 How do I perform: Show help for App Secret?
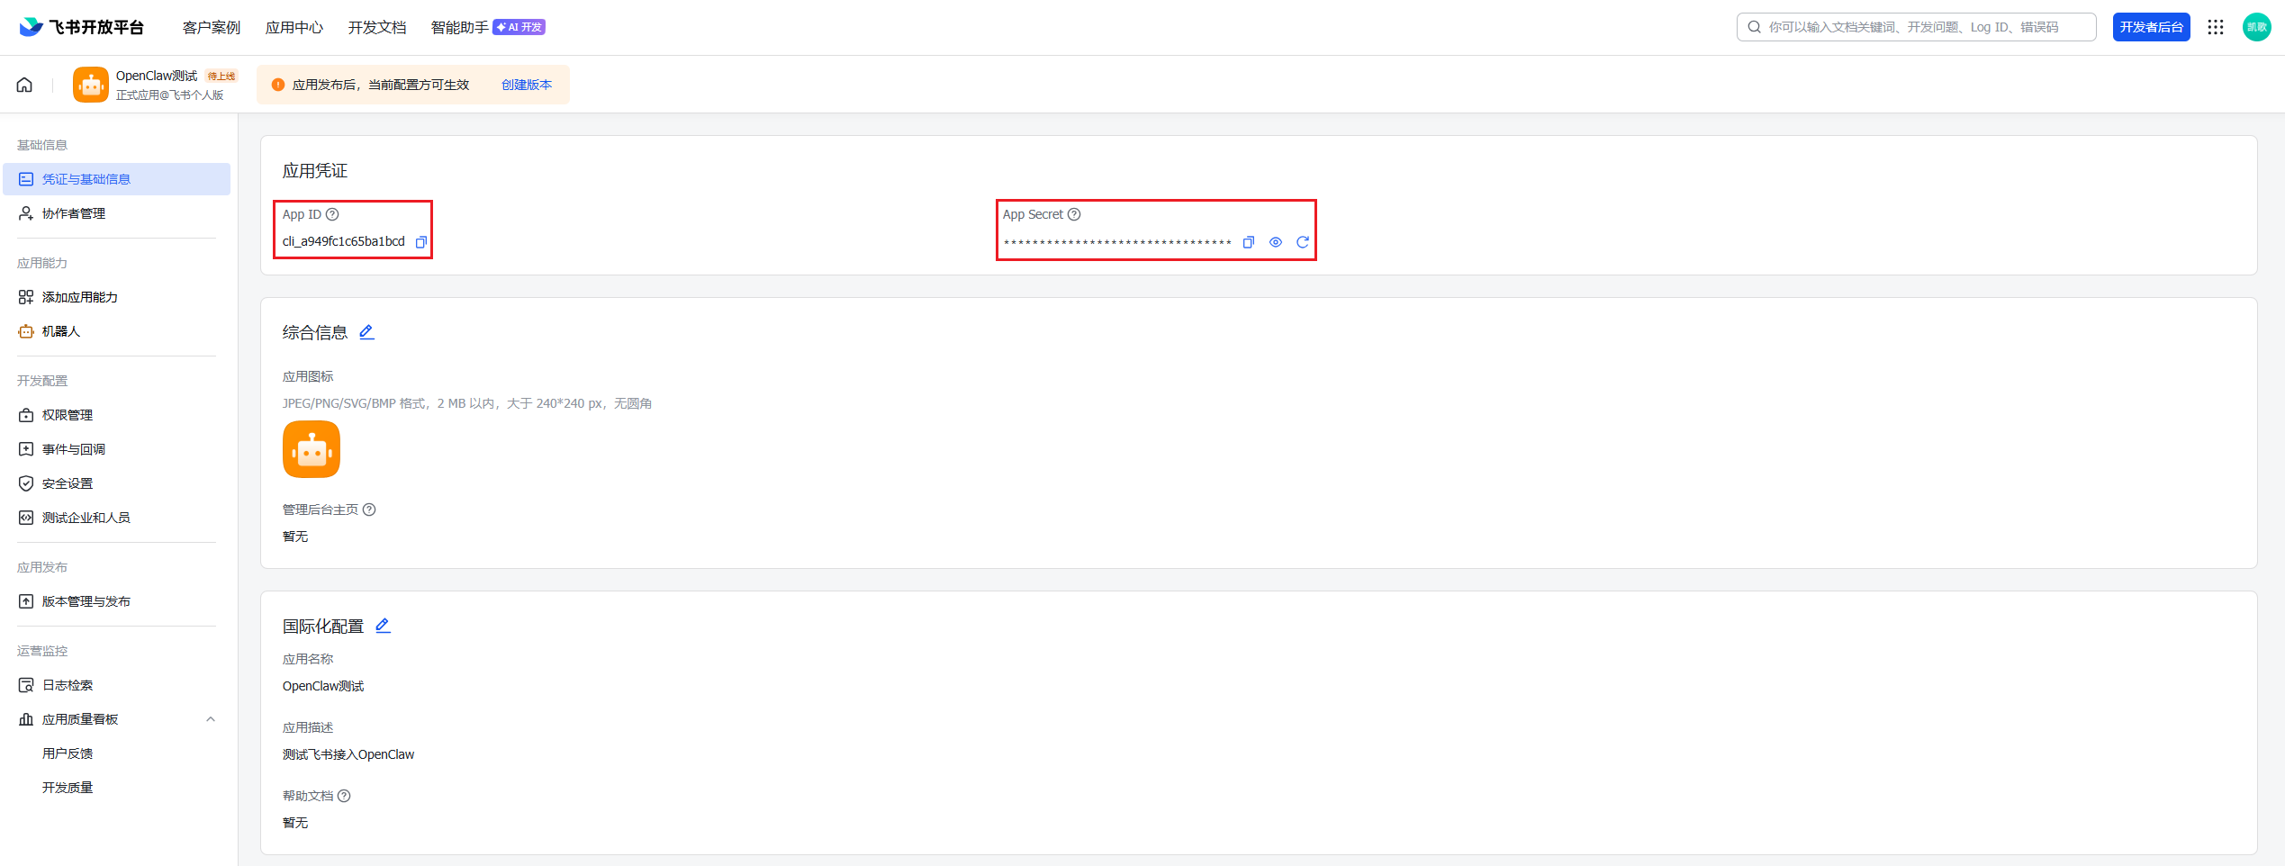point(1074,214)
